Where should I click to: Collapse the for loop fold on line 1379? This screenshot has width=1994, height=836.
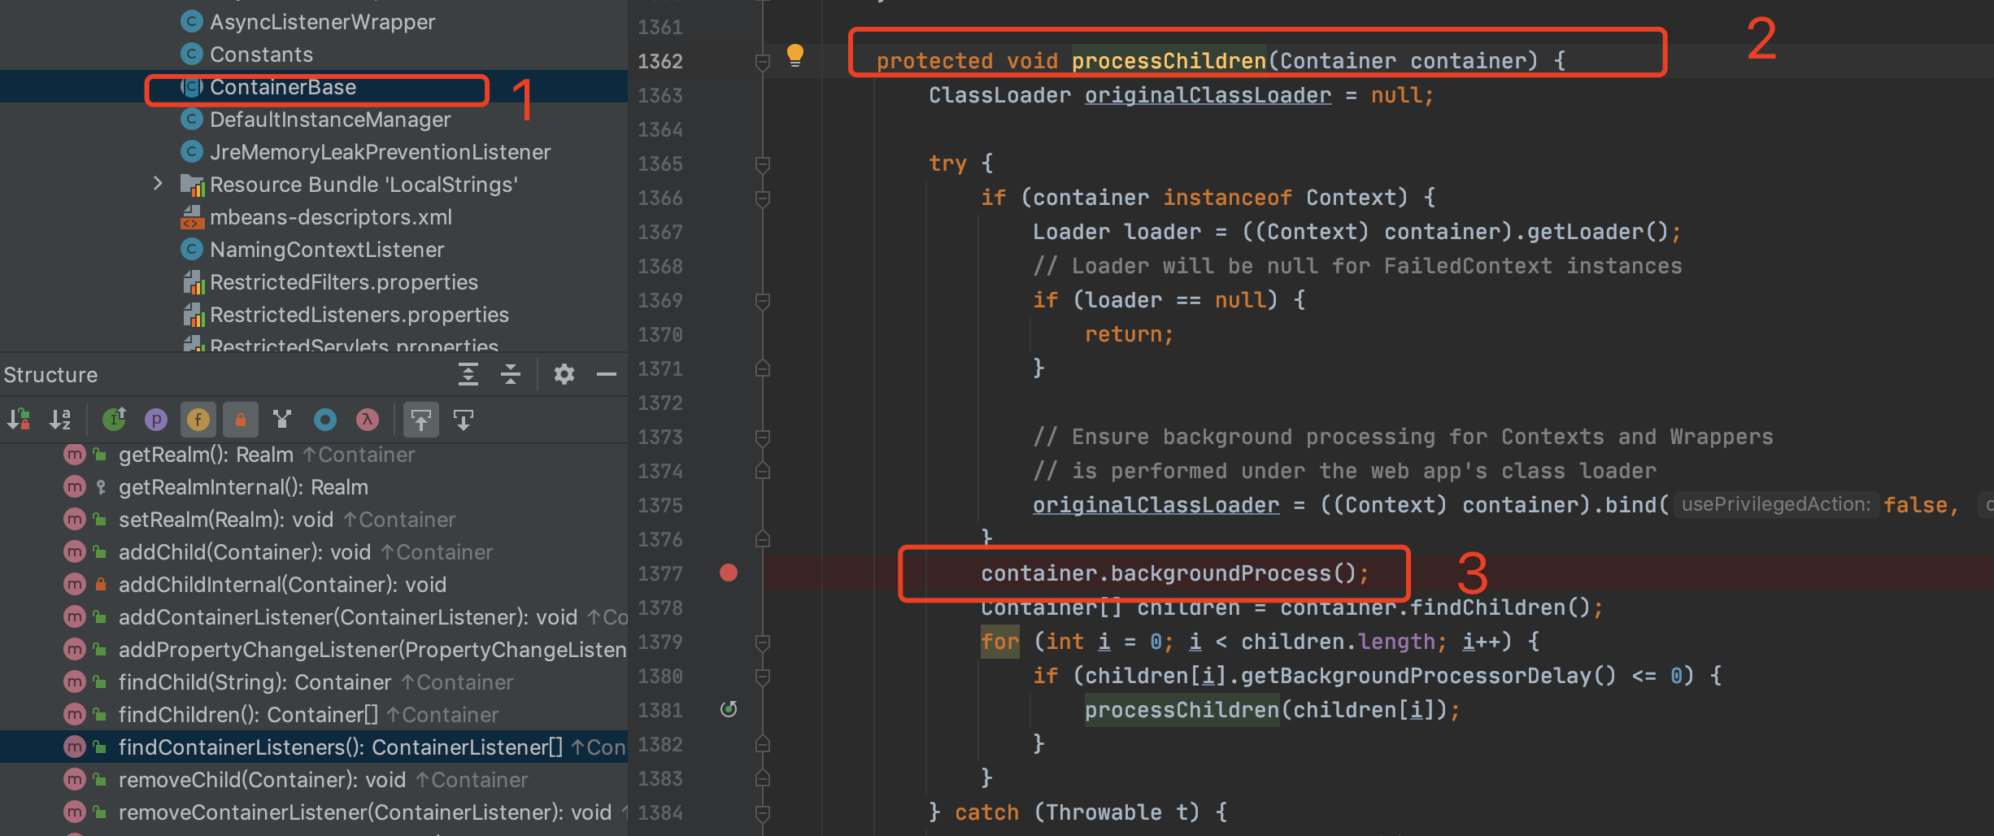coord(763,643)
